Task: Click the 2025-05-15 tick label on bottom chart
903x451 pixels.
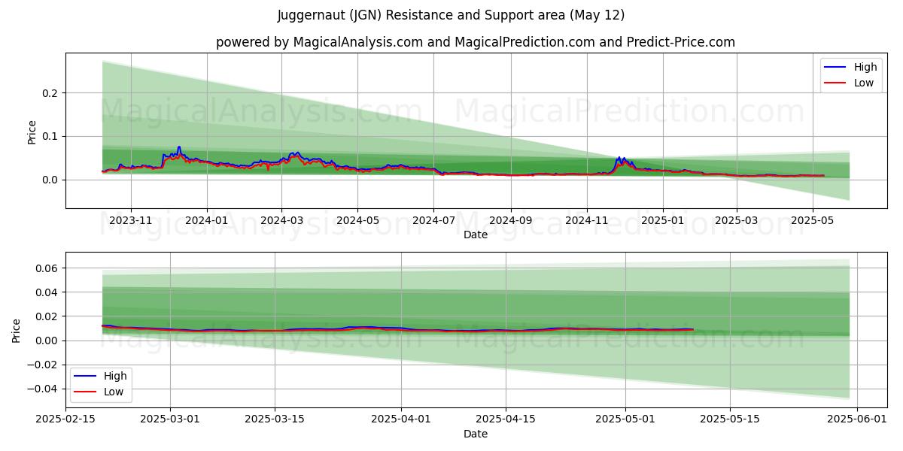Action: point(730,420)
